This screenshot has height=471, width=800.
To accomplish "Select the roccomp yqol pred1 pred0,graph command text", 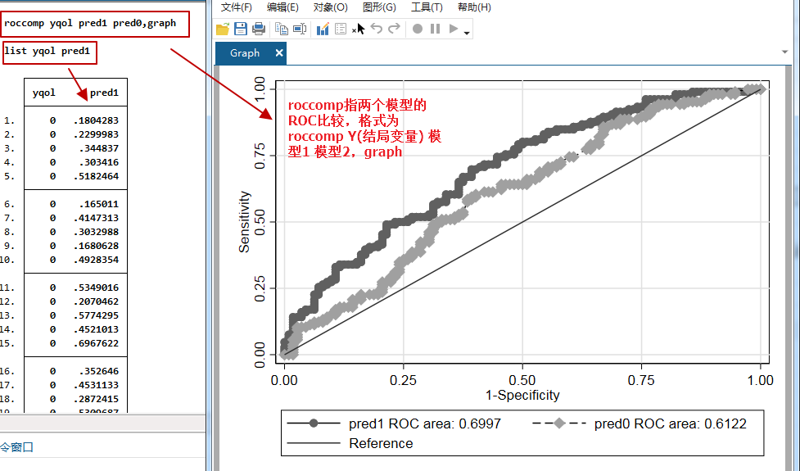I will click(x=90, y=23).
